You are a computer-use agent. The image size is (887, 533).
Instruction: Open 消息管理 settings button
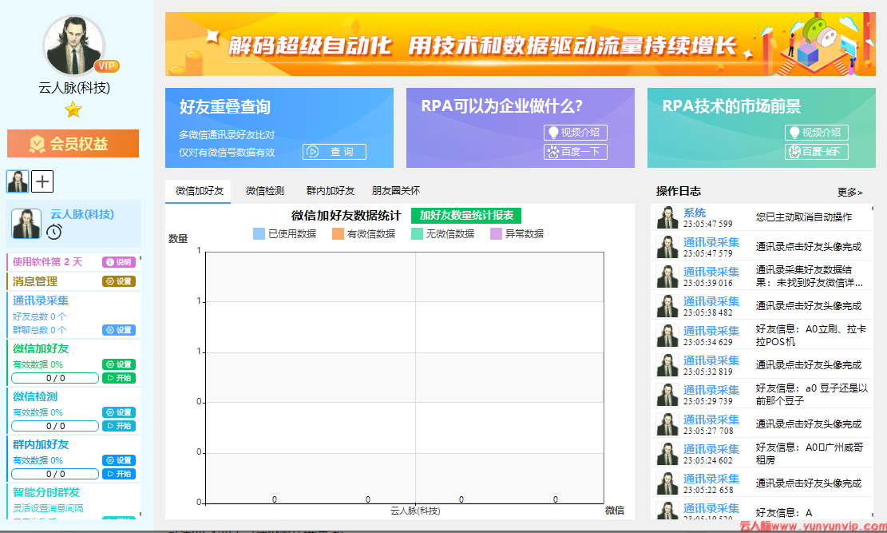[x=119, y=281]
